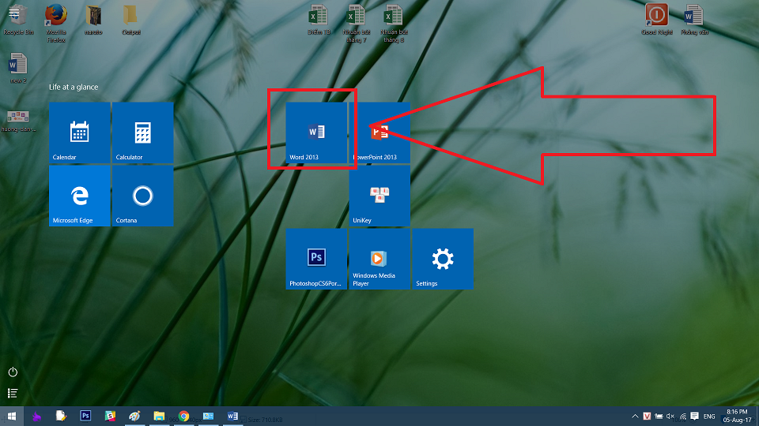This screenshot has width=759, height=426.
Task: Open the Action Center notifications icon
Action: [x=695, y=416]
